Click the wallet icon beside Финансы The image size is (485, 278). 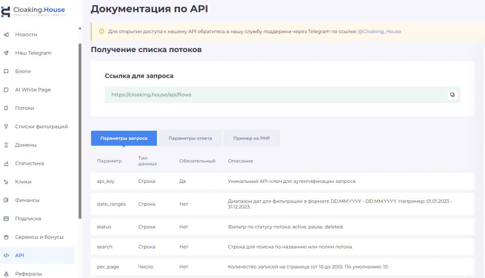(6, 200)
